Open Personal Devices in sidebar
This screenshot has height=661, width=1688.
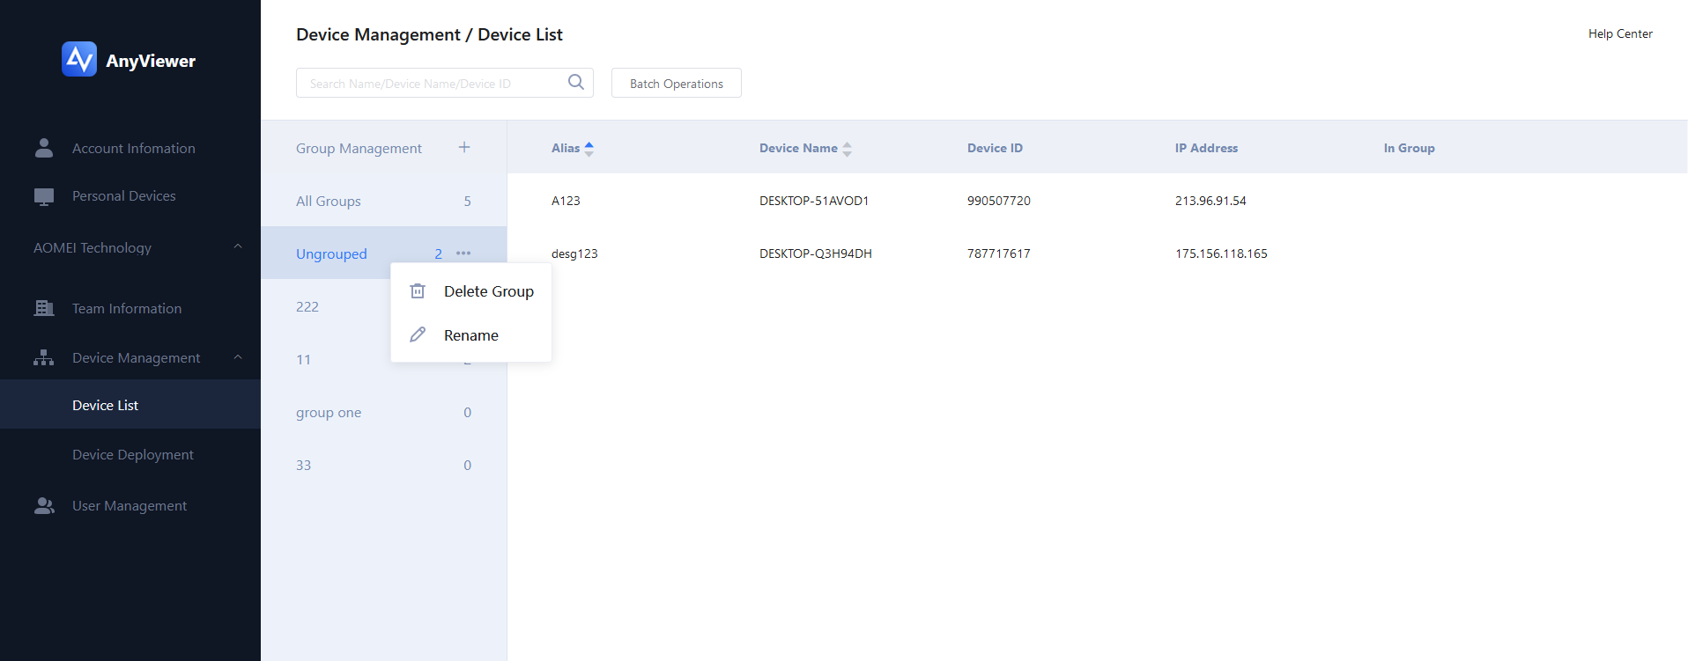pyautogui.click(x=123, y=196)
